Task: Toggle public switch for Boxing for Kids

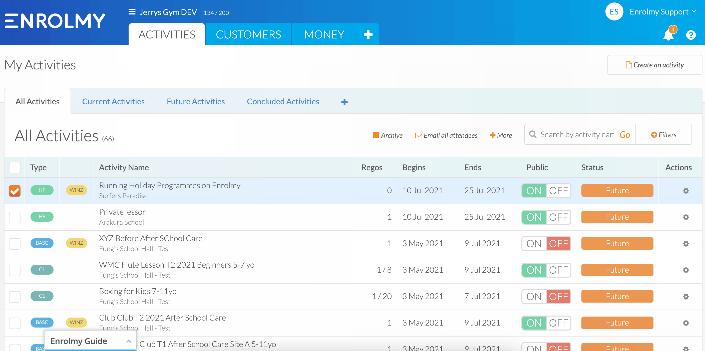Action: [546, 297]
